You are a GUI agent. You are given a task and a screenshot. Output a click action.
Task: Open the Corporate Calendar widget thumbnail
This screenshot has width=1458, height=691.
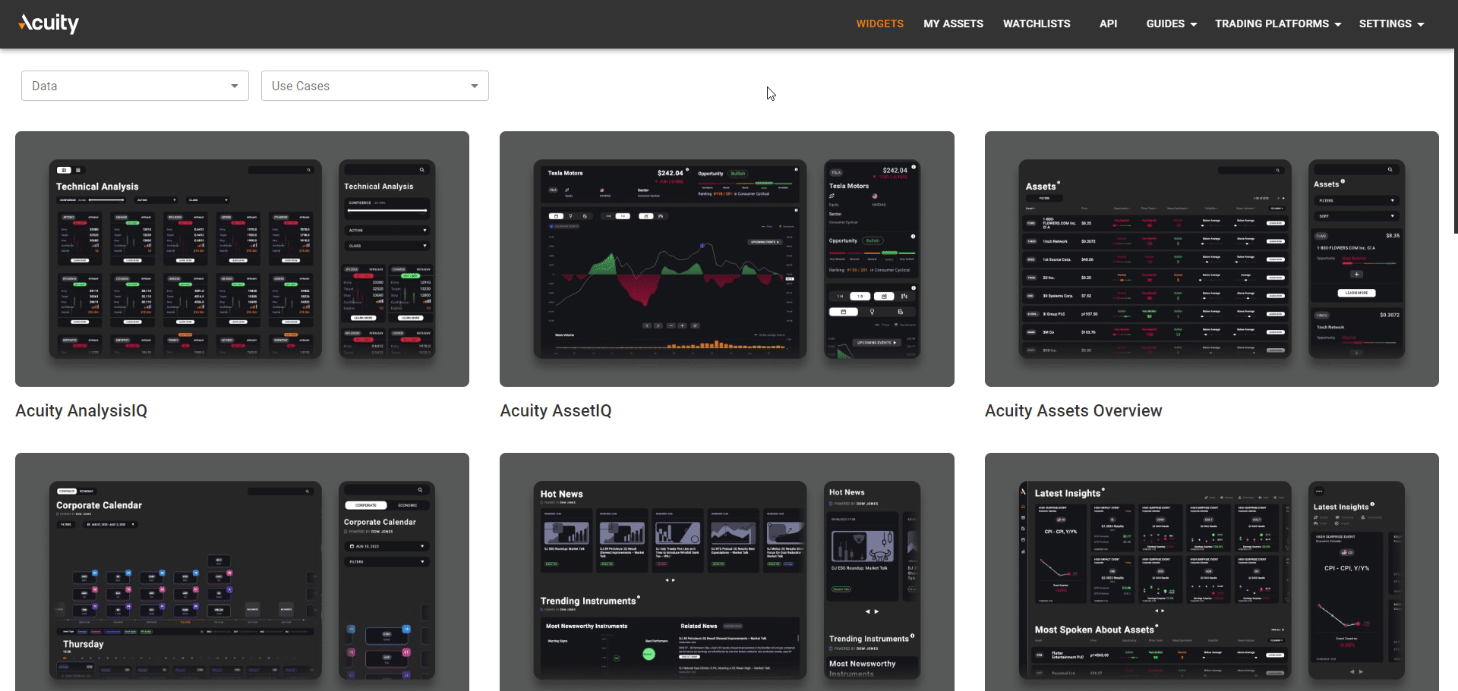click(x=242, y=572)
